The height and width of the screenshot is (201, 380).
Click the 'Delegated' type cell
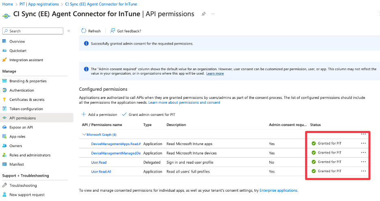[x=152, y=163]
